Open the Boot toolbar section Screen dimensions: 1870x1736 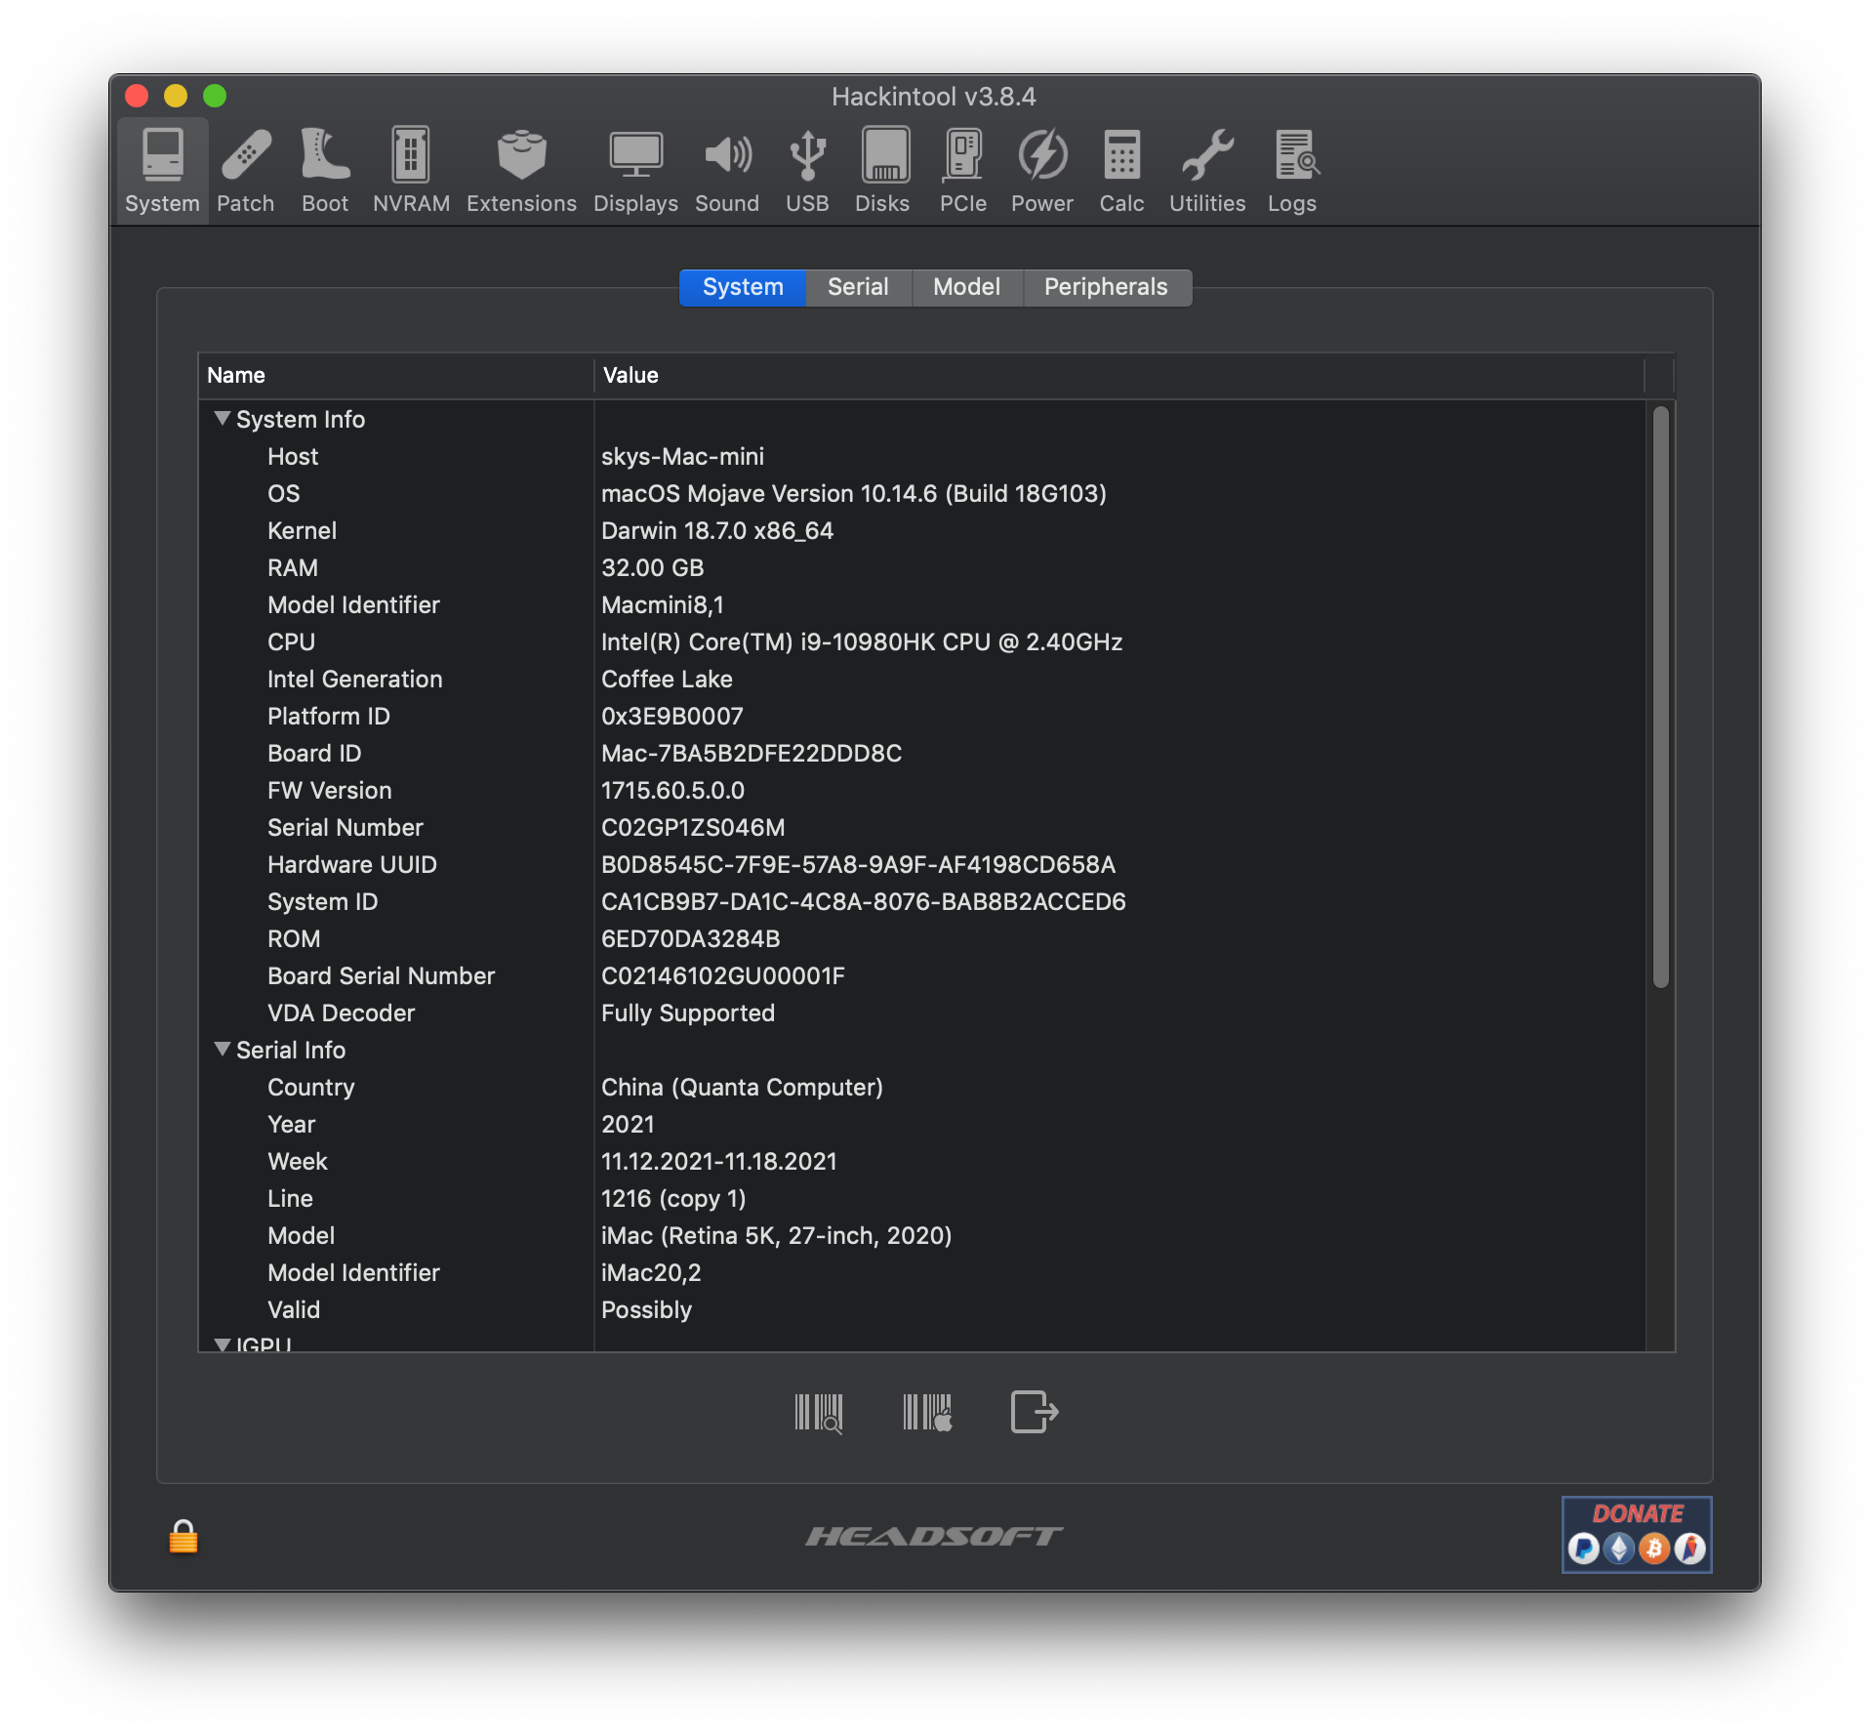325,170
